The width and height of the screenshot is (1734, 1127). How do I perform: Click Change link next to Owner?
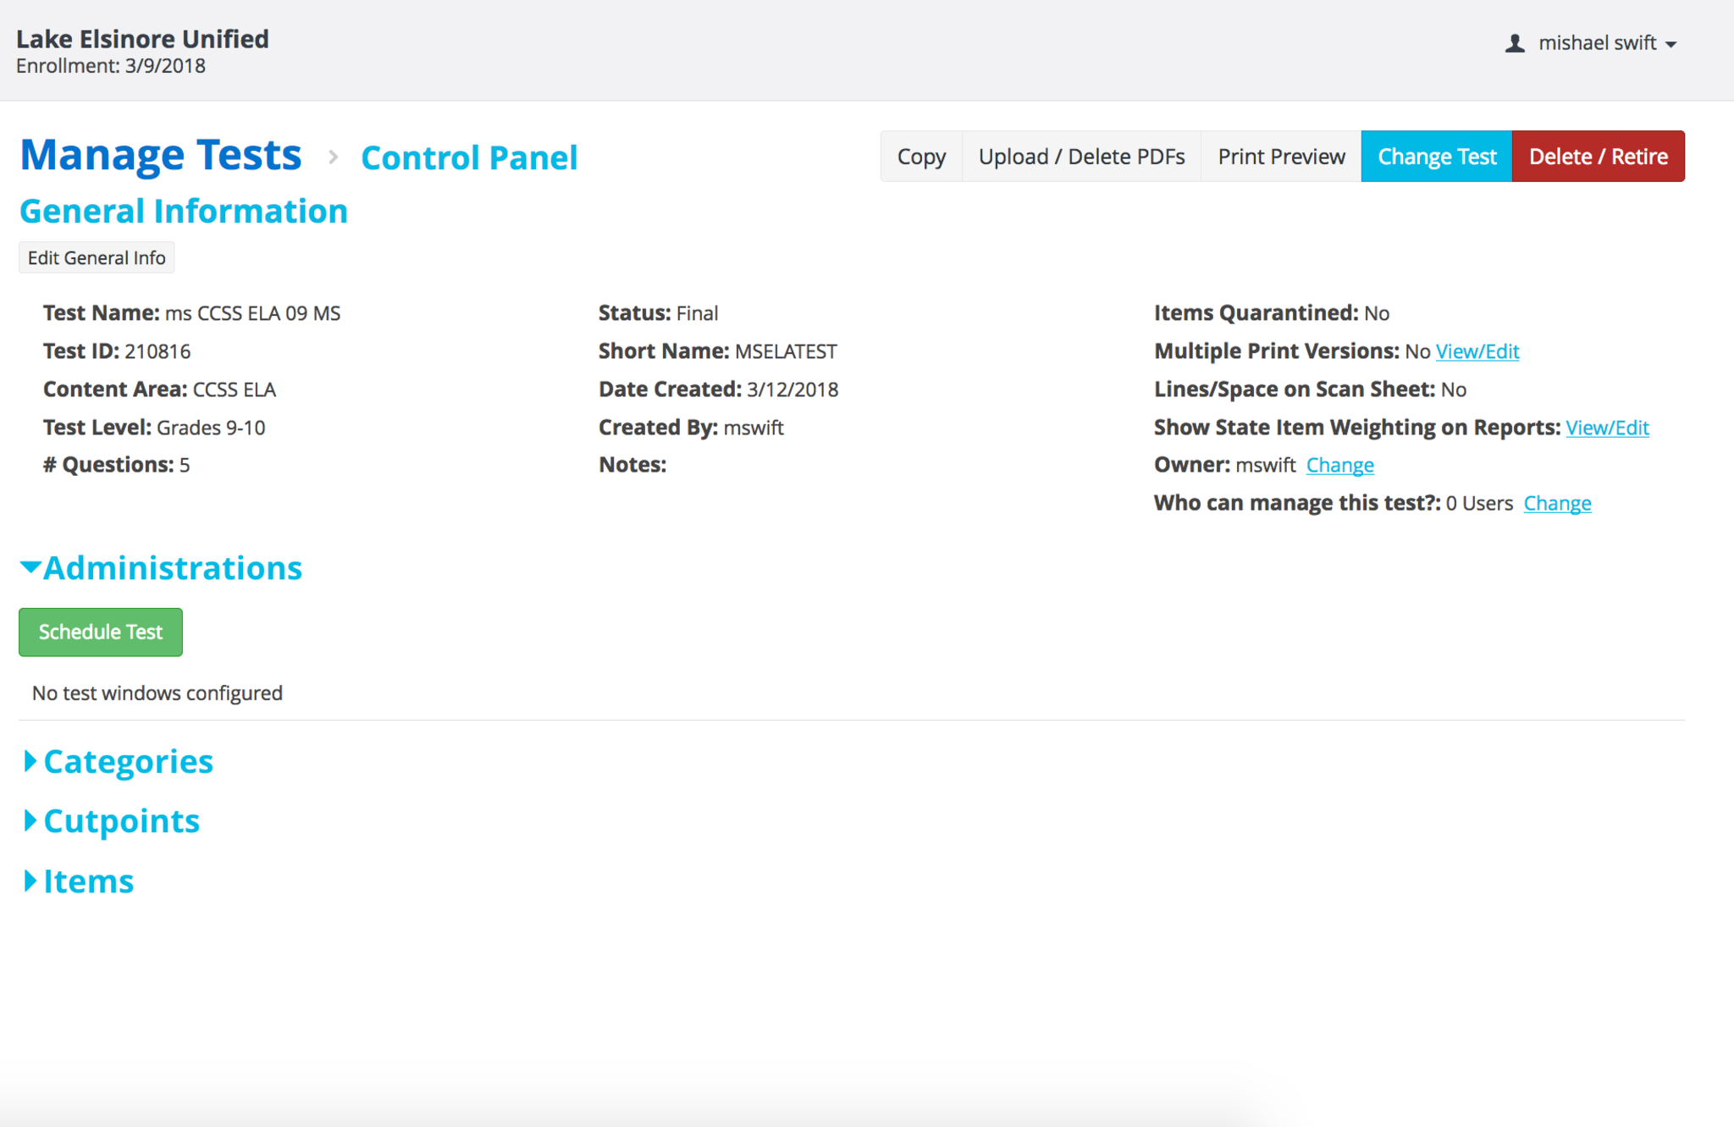point(1339,465)
